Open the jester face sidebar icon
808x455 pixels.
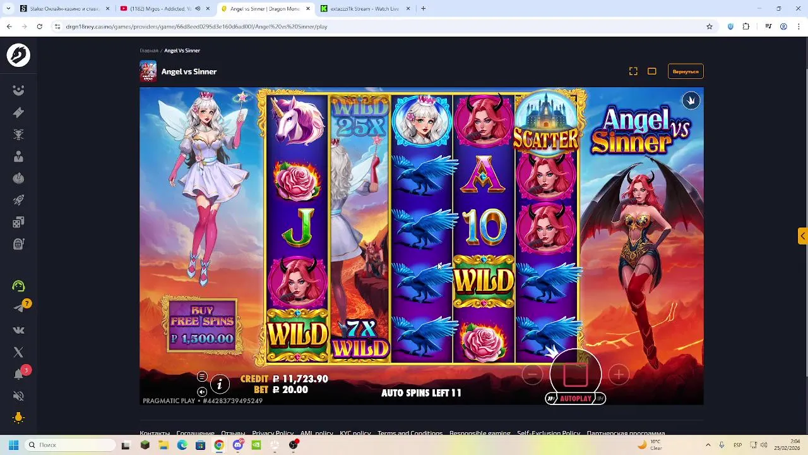click(18, 90)
